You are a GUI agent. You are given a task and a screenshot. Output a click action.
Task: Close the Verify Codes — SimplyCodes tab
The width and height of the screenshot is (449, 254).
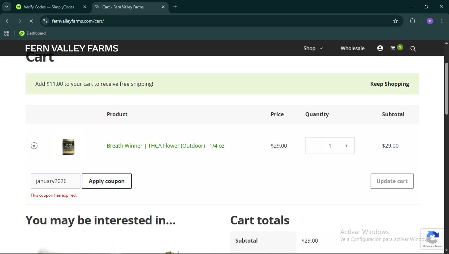pyautogui.click(x=85, y=7)
